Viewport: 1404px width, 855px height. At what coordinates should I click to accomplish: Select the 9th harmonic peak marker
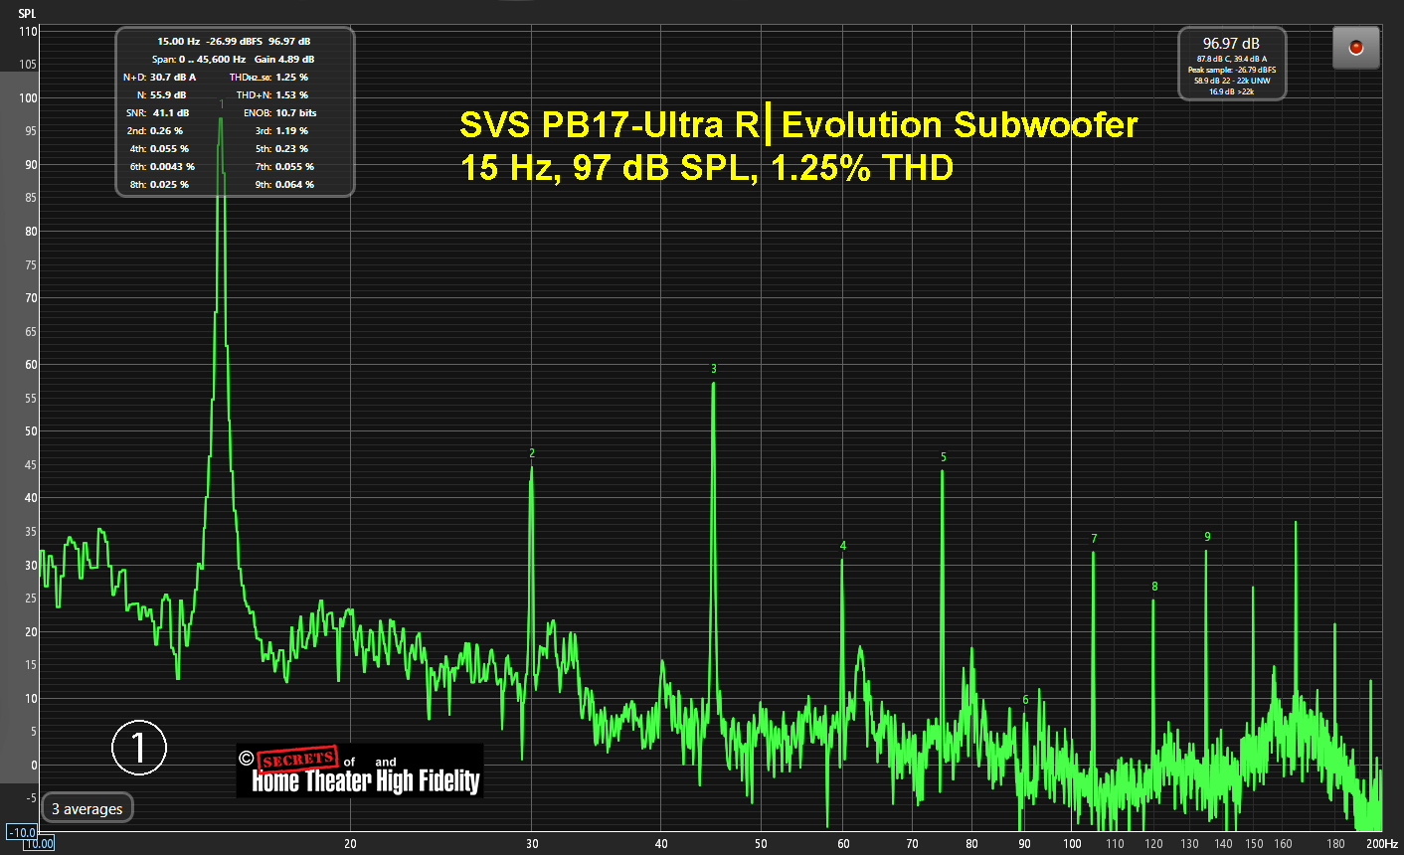[x=1207, y=537]
